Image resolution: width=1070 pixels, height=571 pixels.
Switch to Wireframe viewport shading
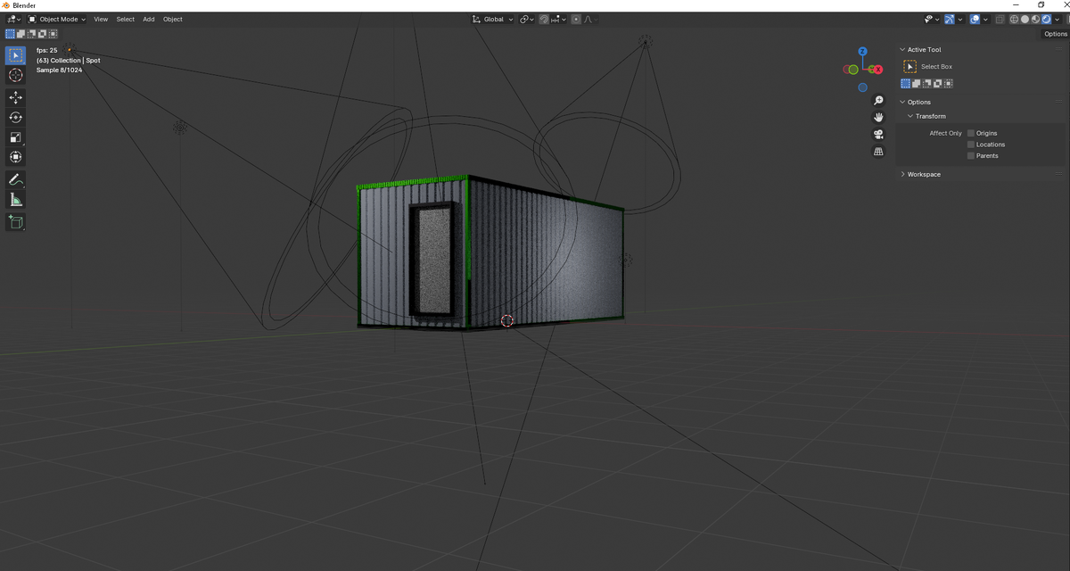pyautogui.click(x=1014, y=19)
